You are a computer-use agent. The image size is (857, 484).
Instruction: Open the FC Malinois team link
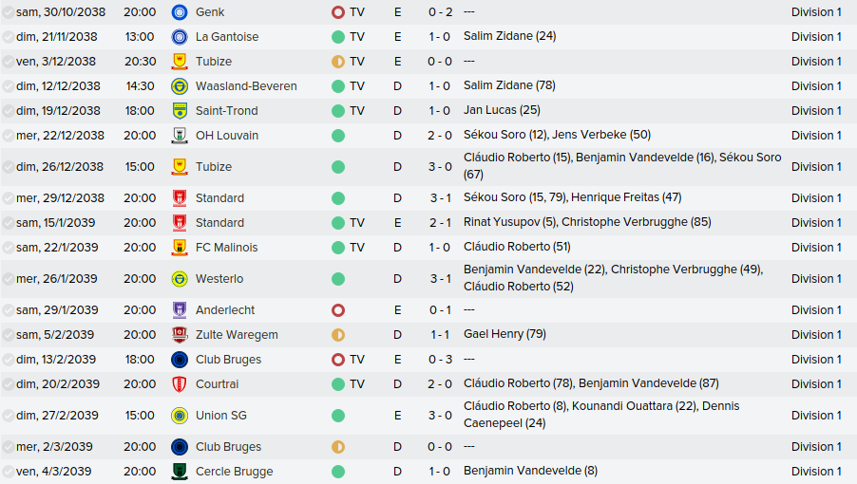point(226,248)
